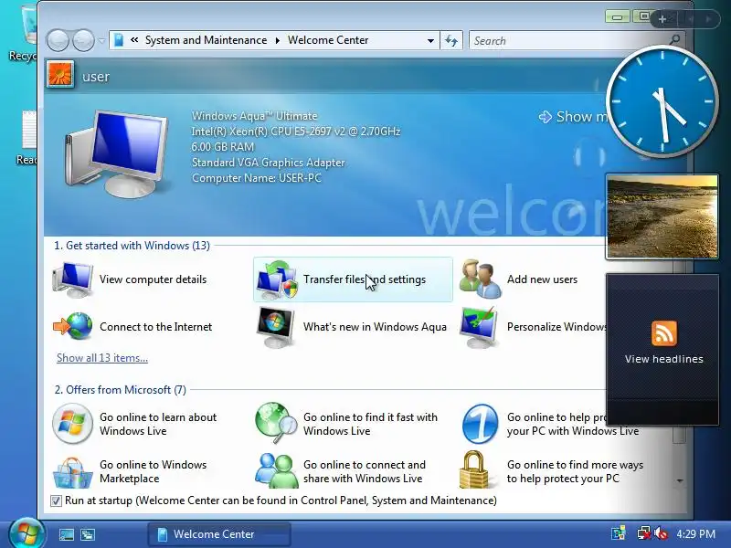The width and height of the screenshot is (731, 548).
Task: Open the Windows Live learn about icon
Action: click(72, 424)
